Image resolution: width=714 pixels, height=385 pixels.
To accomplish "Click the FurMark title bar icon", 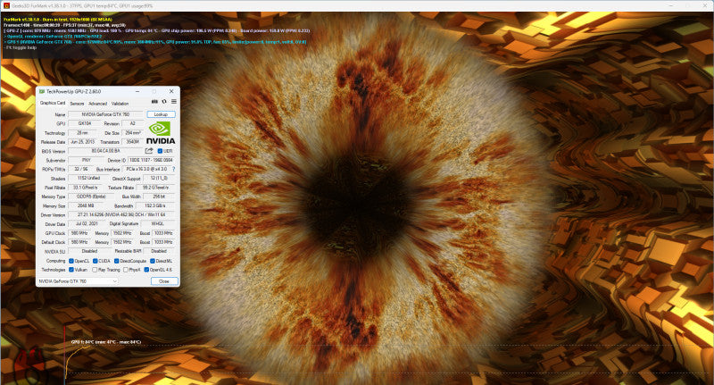I will 6,5.
